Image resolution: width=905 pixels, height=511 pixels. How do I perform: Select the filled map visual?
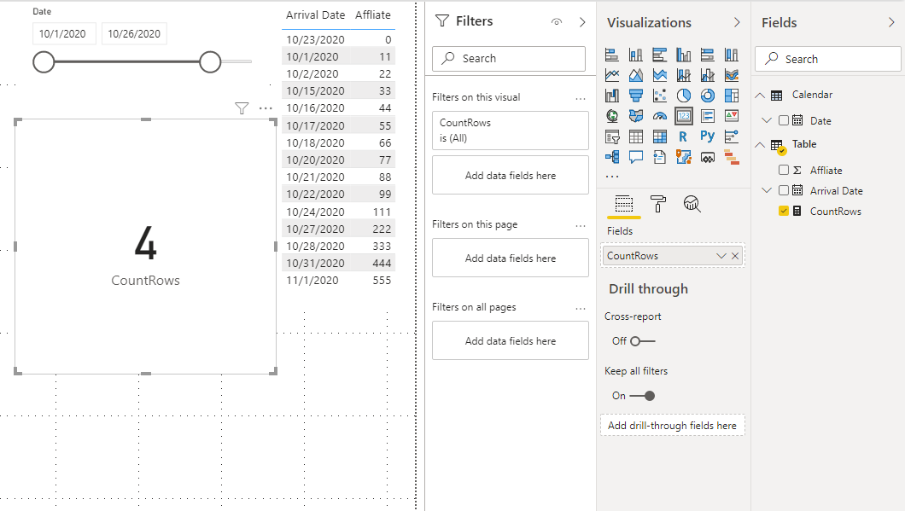tap(635, 116)
